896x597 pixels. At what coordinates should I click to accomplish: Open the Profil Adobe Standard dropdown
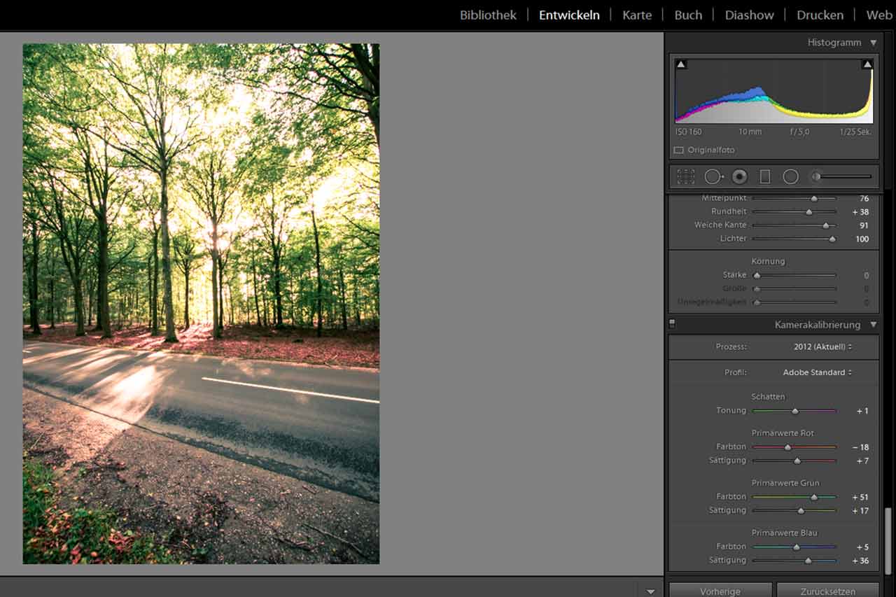(817, 372)
